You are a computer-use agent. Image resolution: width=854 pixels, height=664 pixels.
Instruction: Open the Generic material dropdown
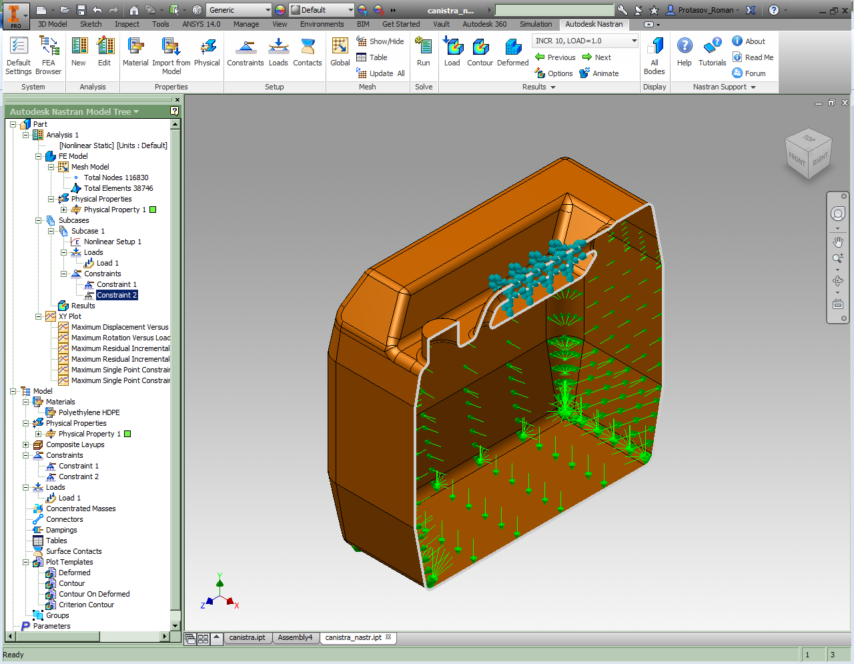[268, 10]
